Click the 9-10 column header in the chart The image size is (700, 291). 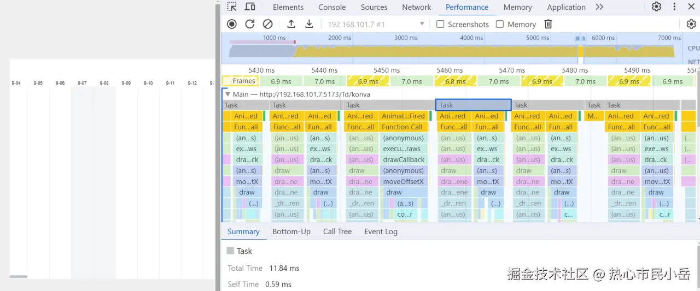coord(148,83)
